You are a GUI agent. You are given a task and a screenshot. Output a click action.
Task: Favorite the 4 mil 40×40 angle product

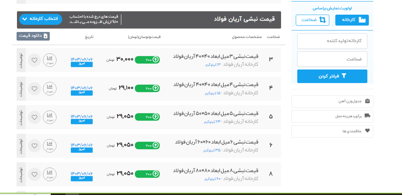coord(34,89)
